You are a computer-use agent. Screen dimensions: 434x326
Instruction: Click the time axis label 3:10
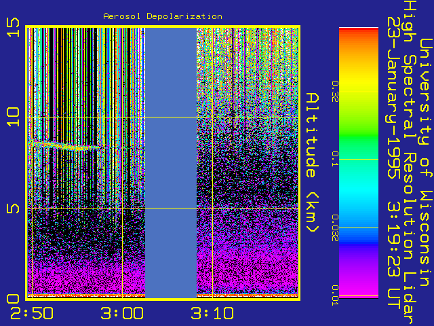click(212, 314)
